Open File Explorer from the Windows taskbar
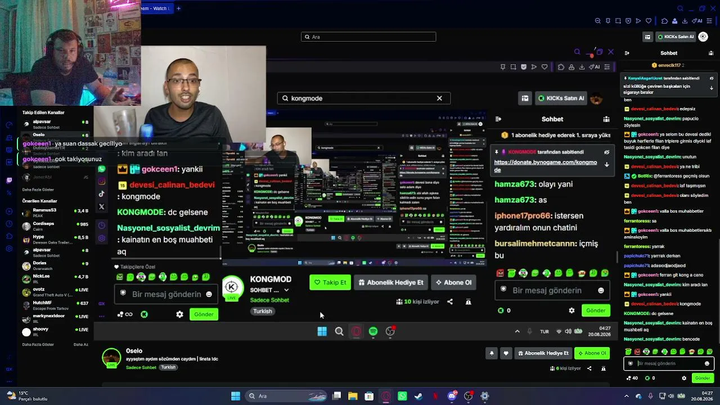The height and width of the screenshot is (405, 720). [x=353, y=396]
